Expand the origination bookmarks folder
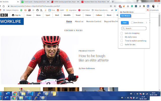 [71, 10]
